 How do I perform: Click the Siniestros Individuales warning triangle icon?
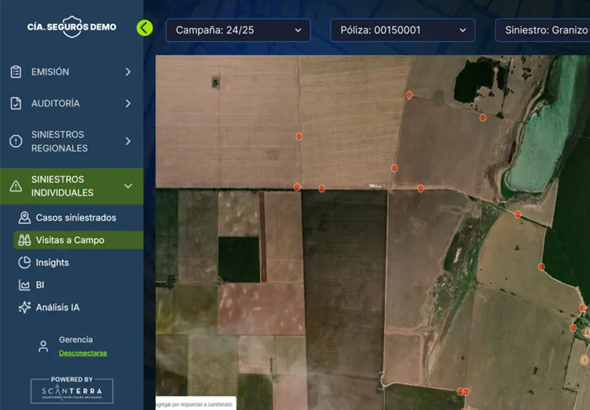(x=16, y=186)
